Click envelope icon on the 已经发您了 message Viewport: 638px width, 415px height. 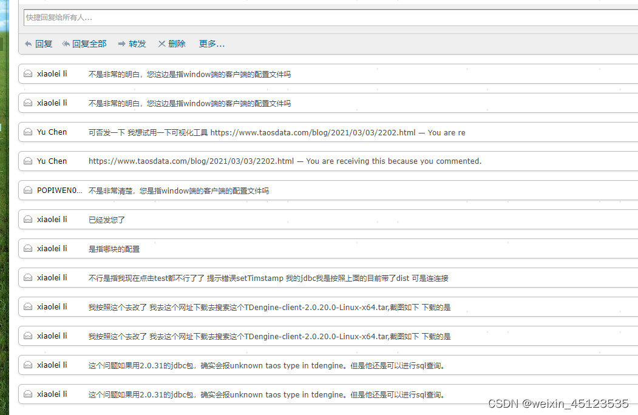click(x=27, y=219)
